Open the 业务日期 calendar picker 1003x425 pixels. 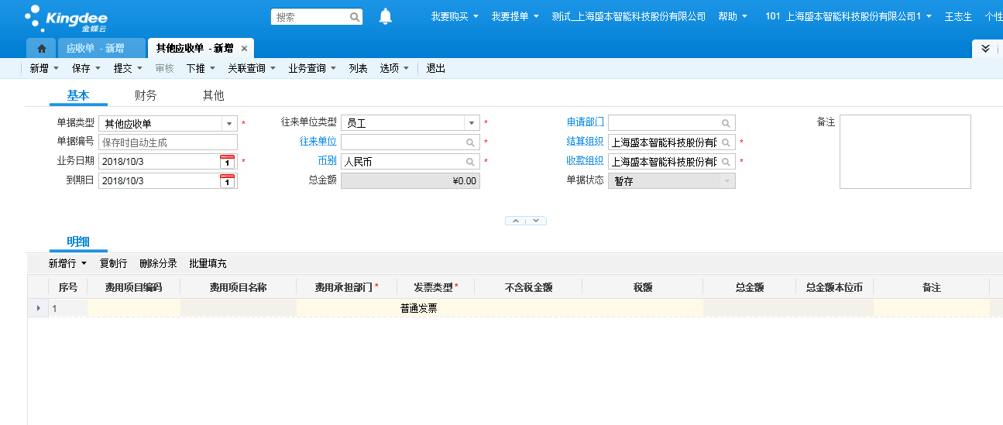pos(227,162)
